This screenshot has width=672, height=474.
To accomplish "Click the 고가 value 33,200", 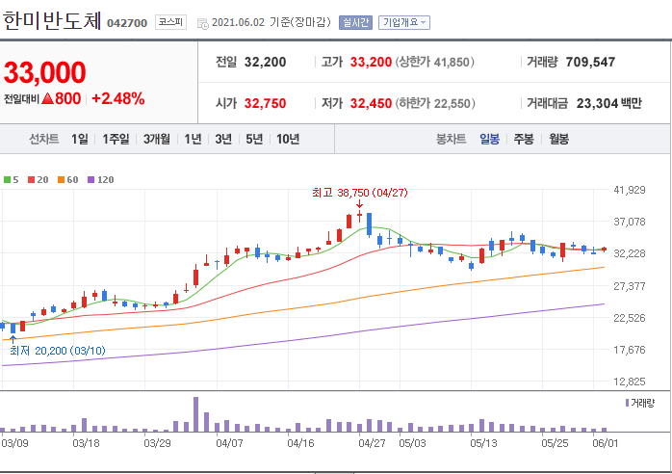I will 372,63.
